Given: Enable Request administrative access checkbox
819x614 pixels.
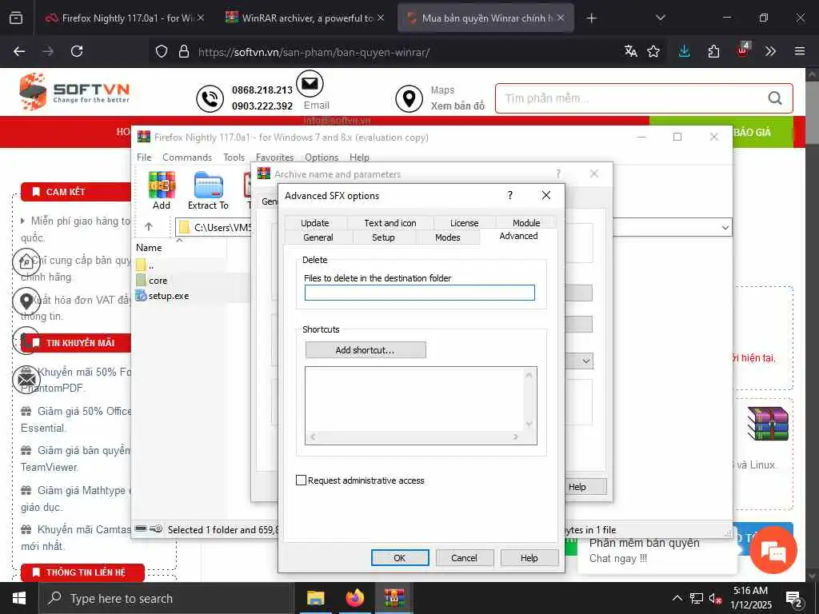Looking at the screenshot, I should click(x=301, y=480).
